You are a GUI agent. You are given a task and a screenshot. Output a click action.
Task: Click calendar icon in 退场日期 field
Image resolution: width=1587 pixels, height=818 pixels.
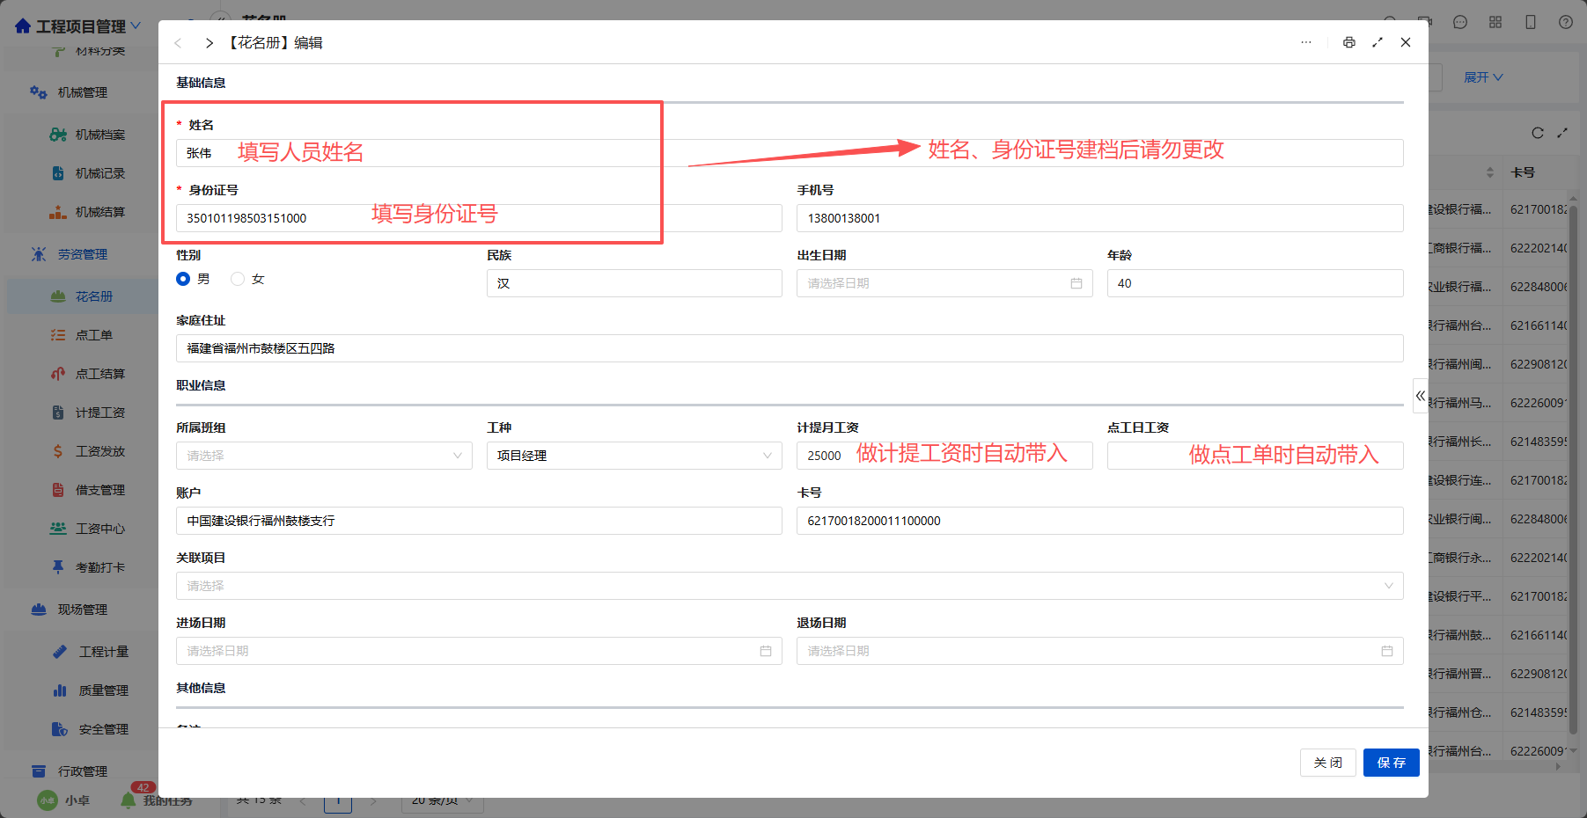1386,651
